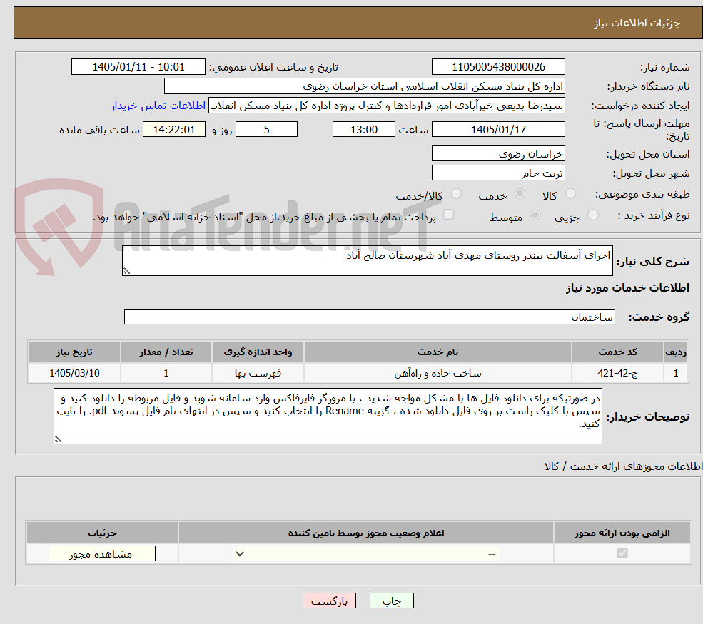The height and width of the screenshot is (624, 703).
Task: Select the متوسط purchase type radio
Action: point(535,215)
